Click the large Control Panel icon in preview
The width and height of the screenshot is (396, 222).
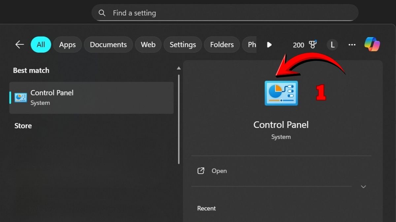[x=281, y=93]
